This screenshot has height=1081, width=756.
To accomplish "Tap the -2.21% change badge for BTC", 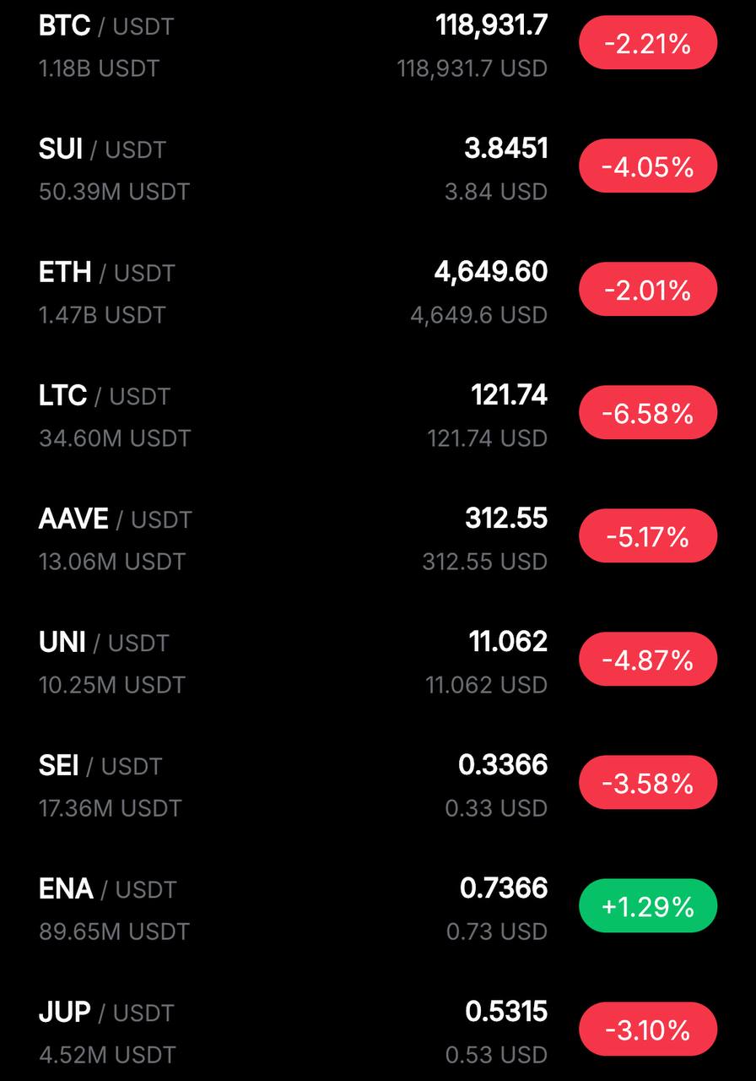I will pyautogui.click(x=648, y=42).
